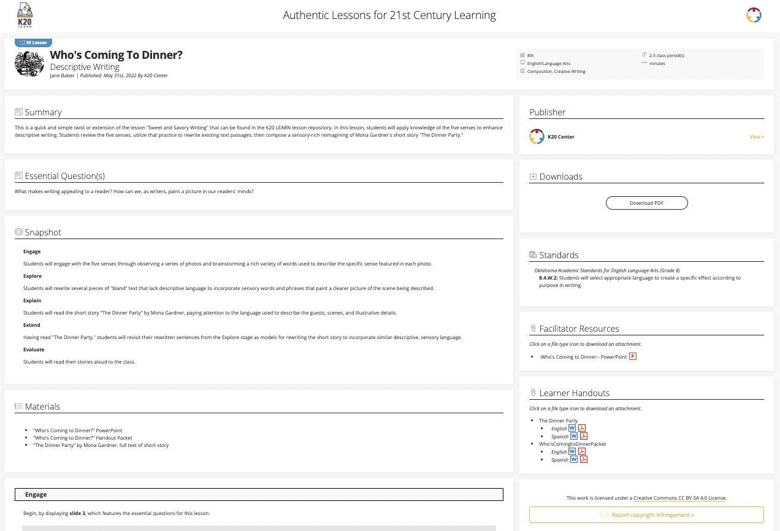Click Report copyright infringement button
This screenshot has height=531, width=780.
coord(646,515)
